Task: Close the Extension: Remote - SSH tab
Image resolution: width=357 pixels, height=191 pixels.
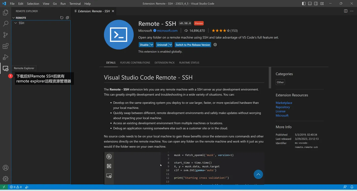Action: tap(113, 11)
